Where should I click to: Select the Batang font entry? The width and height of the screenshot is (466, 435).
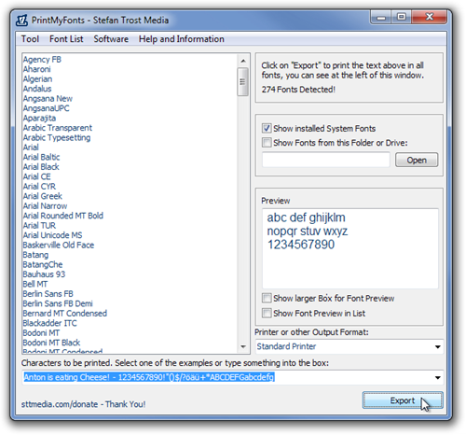pos(35,255)
